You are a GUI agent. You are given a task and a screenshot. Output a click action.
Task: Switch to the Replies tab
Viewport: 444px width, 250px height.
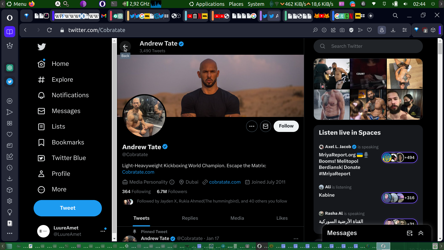click(x=190, y=218)
